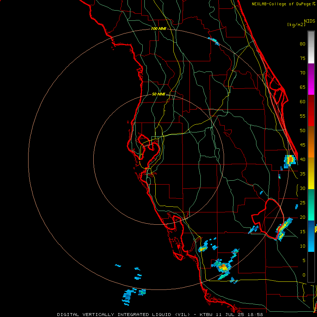Click the 50 NMI range ring label

158,94
